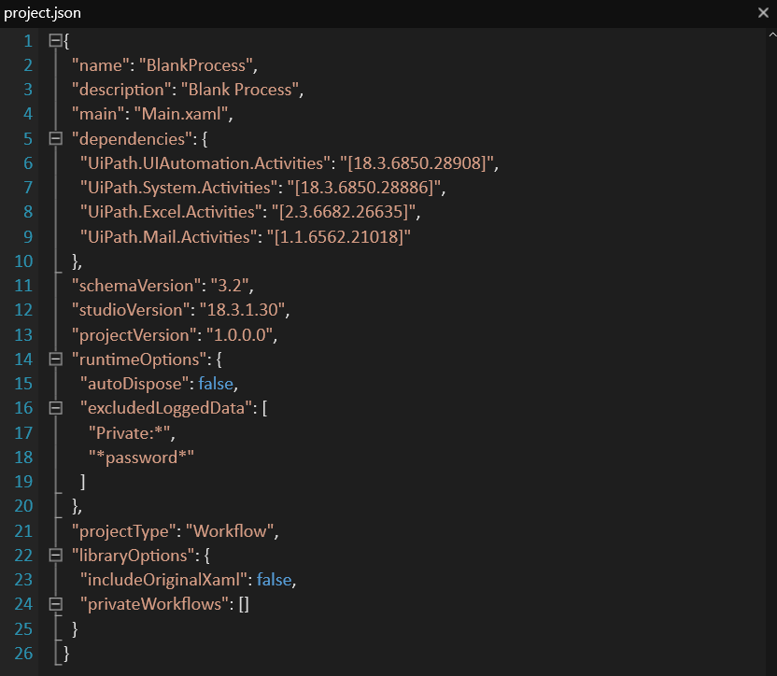Screen dimensions: 777x676
Task: Click line number 10 in gutter
Action: (x=23, y=261)
